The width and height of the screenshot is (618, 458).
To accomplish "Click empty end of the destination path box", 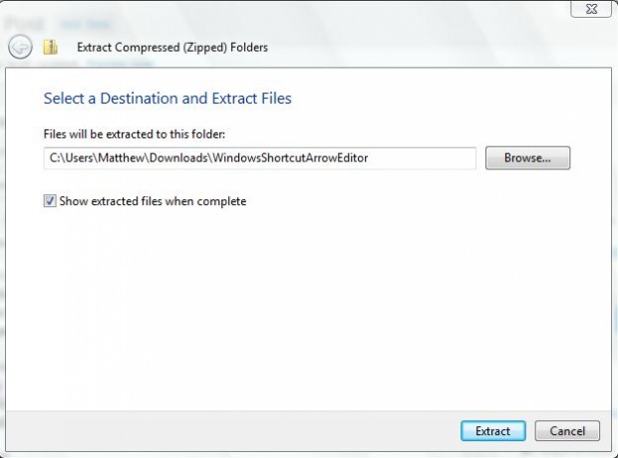I will [422, 158].
